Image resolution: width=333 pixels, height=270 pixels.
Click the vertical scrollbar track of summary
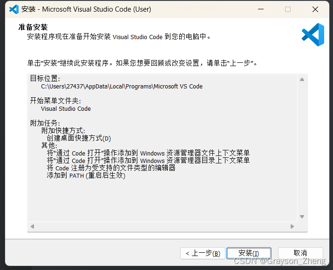pyautogui.click(x=302, y=149)
